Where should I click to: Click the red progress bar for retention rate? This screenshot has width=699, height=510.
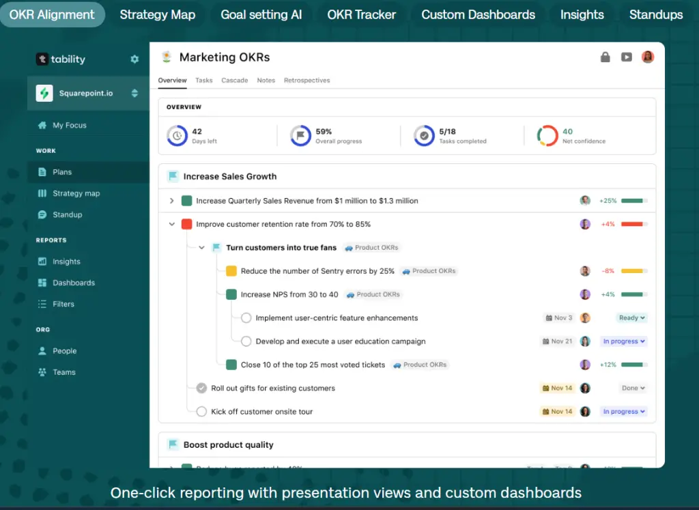point(634,224)
